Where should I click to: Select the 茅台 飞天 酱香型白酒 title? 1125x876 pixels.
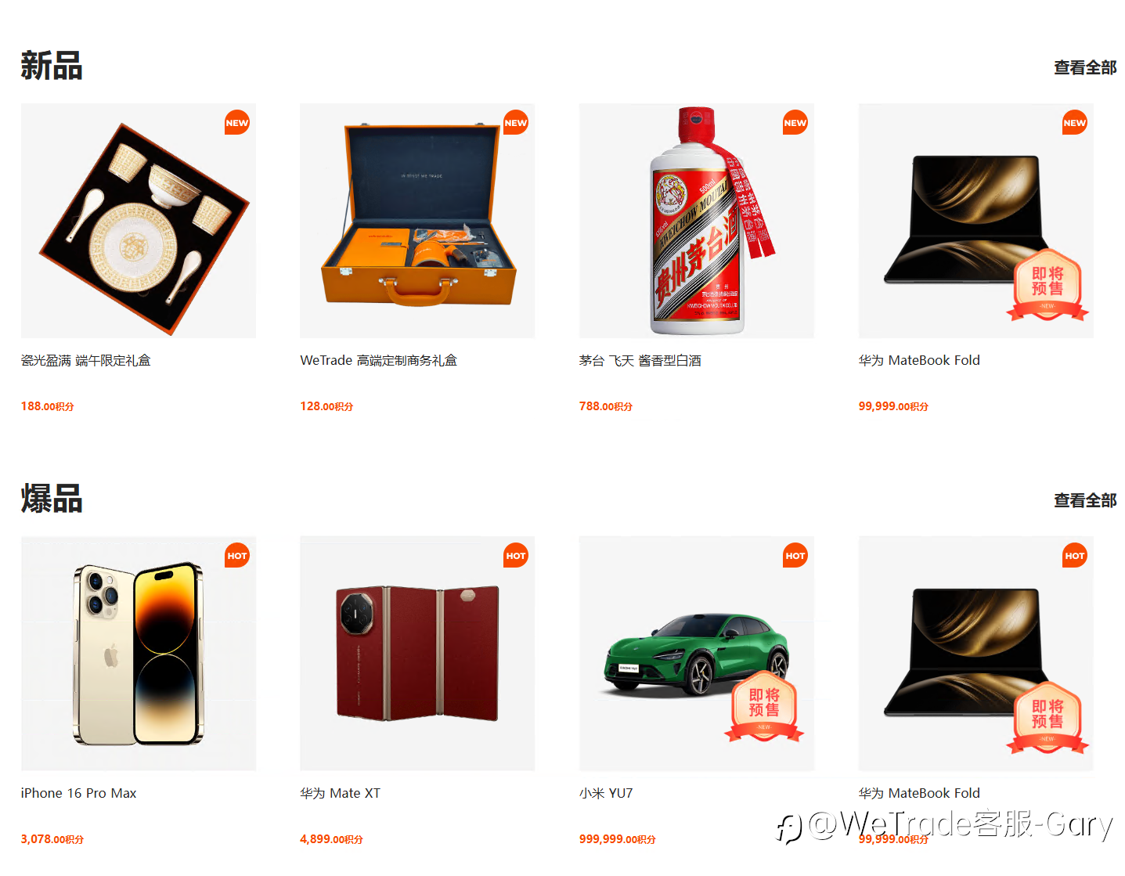pyautogui.click(x=640, y=361)
